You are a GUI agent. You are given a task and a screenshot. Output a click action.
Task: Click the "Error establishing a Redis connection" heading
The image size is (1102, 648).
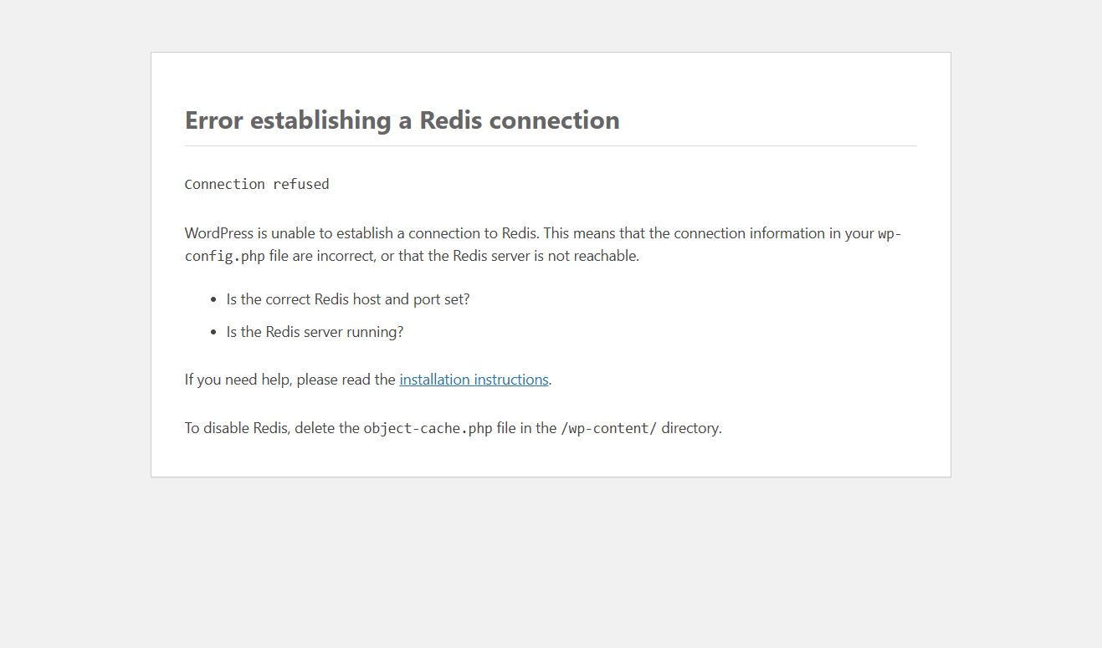pyautogui.click(x=402, y=120)
